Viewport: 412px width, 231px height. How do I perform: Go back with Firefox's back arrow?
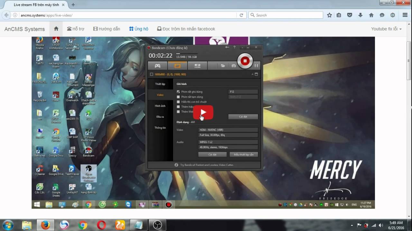6,15
